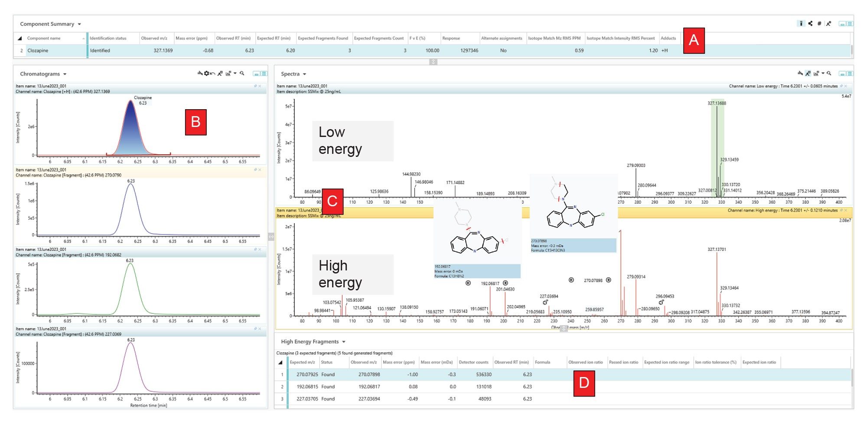Sort by the Mass error (ppm) column header
The width and height of the screenshot is (867, 426).
pyautogui.click(x=398, y=362)
